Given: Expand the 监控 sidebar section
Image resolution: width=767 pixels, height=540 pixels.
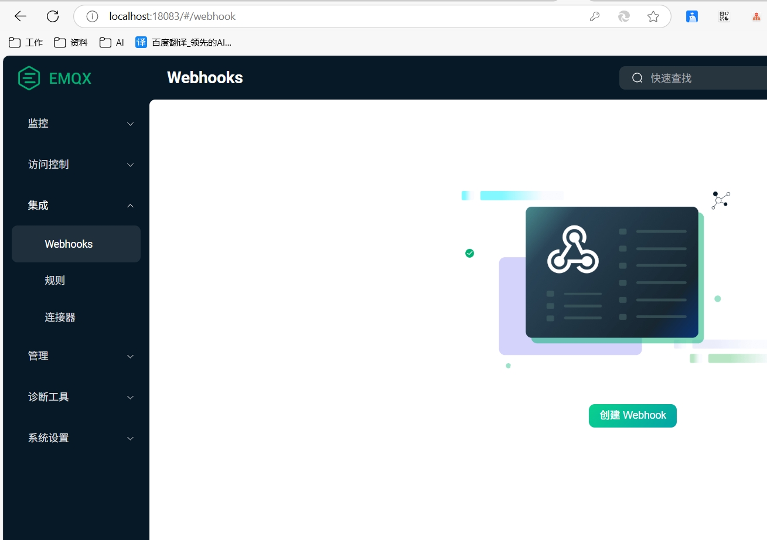Looking at the screenshot, I should (x=76, y=124).
